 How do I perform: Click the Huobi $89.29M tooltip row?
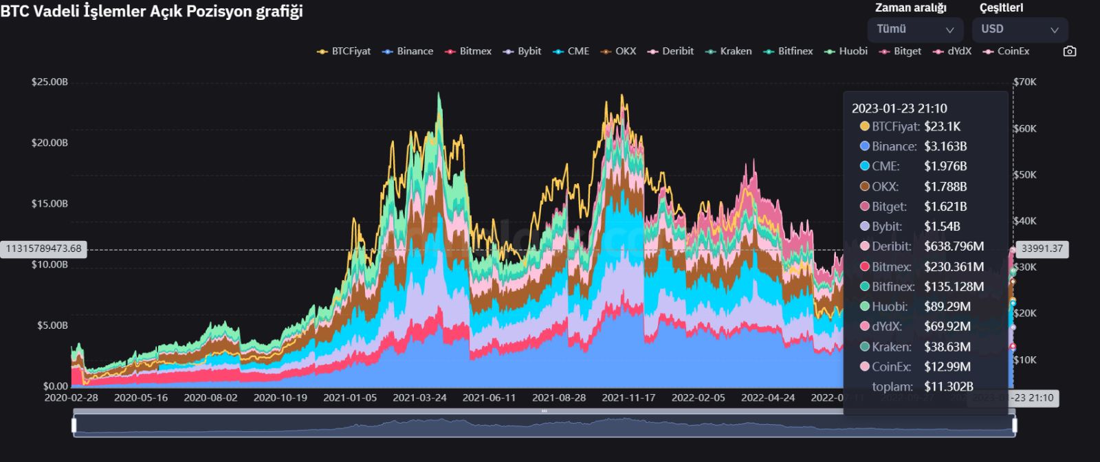(x=915, y=307)
